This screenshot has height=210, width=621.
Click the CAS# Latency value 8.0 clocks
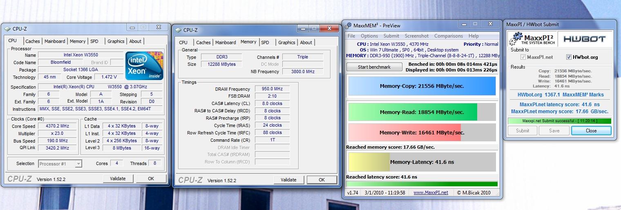272,104
